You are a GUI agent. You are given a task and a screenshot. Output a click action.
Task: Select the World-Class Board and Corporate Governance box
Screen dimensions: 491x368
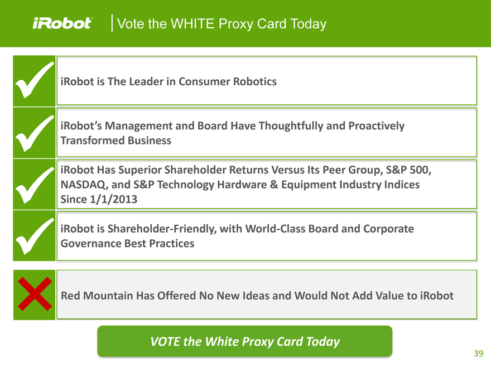266,236
